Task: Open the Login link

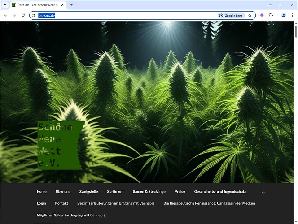Action: 41,203
